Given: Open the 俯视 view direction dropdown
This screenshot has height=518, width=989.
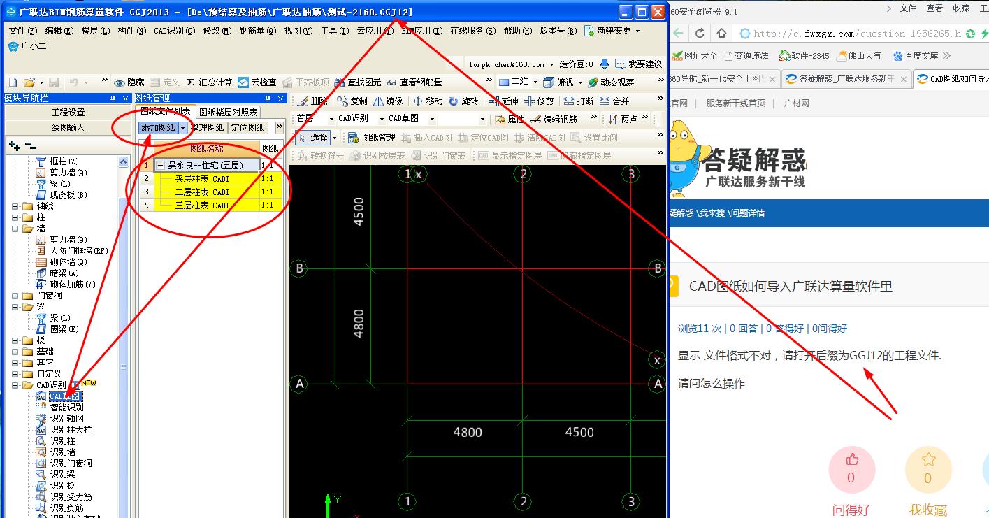Looking at the screenshot, I should point(579,82).
